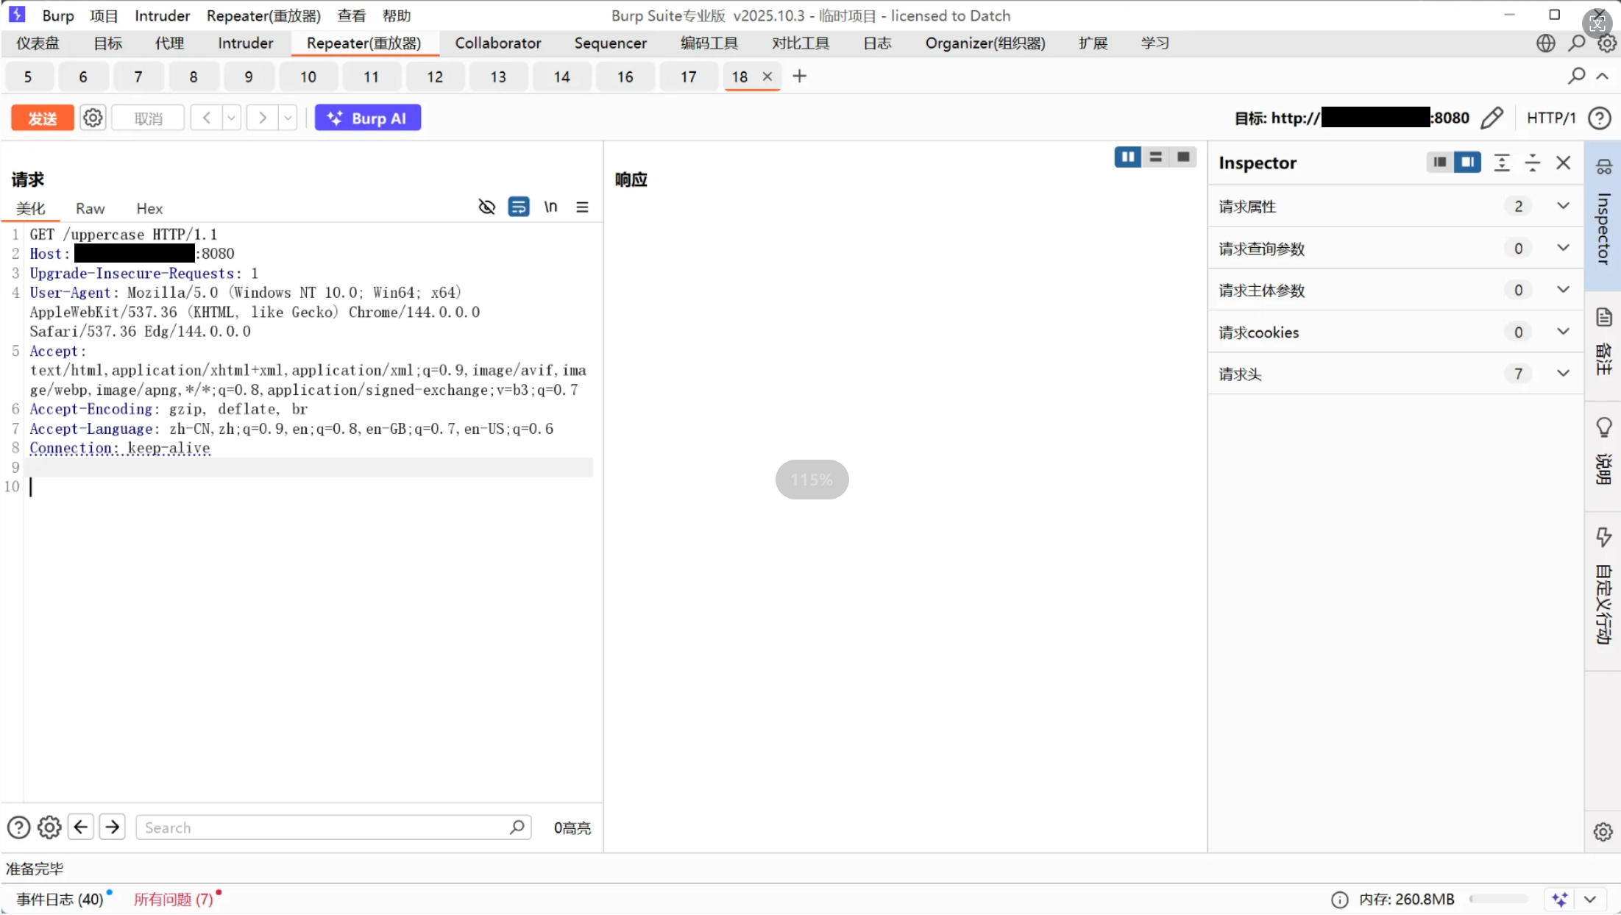Click the HTTP/1 protocol selector
The image size is (1621, 915).
click(x=1551, y=118)
